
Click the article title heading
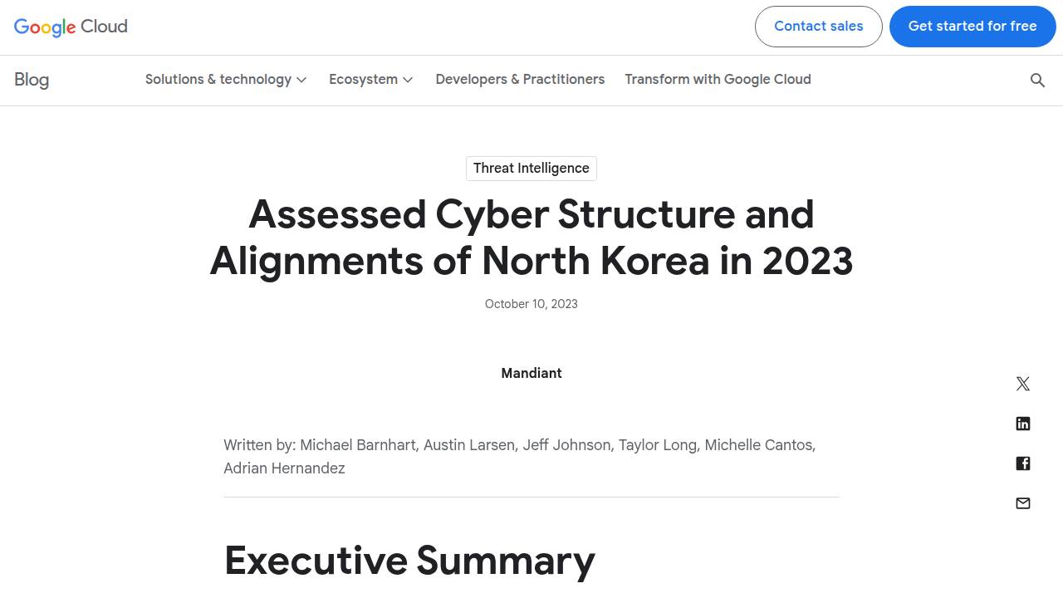pyautogui.click(x=531, y=238)
